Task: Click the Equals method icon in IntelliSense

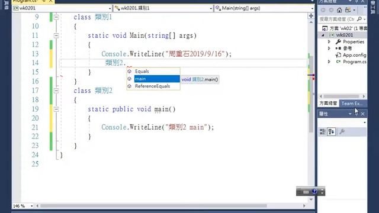Action: (130, 72)
